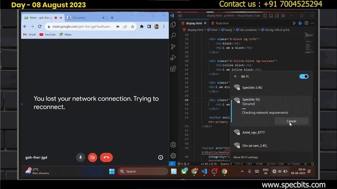The height and width of the screenshot is (189, 337).
Task: Reload the Chrome page
Action: pos(40,27)
